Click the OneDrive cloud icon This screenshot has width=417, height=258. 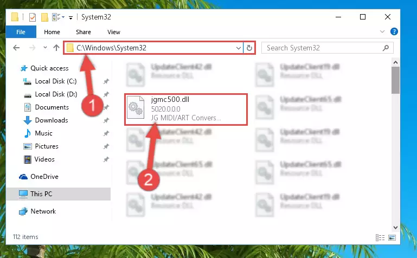tap(23, 177)
